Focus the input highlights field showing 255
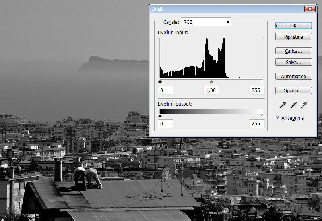Image resolution: width=322 pixels, height=221 pixels. point(256,90)
